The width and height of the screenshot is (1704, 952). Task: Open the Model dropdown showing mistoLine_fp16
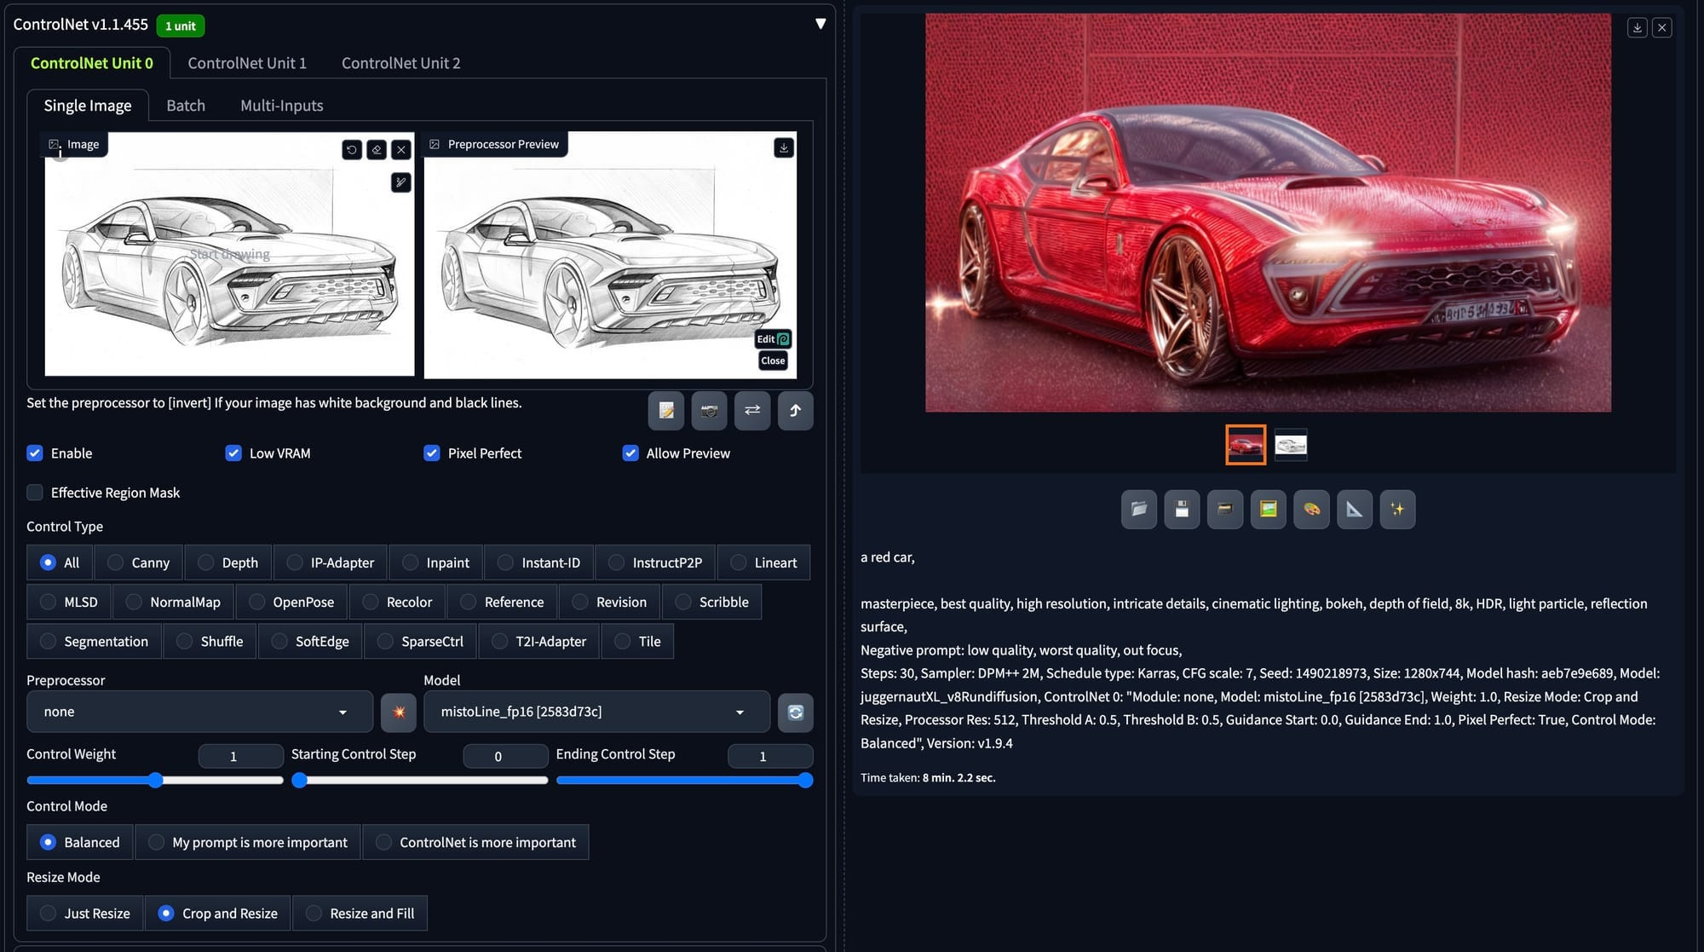pos(596,712)
